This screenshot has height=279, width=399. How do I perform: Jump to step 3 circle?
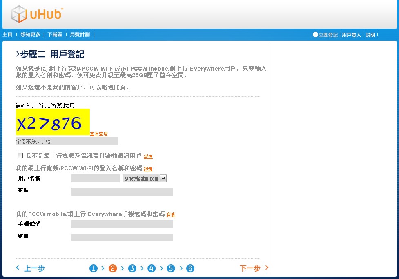coord(132,268)
